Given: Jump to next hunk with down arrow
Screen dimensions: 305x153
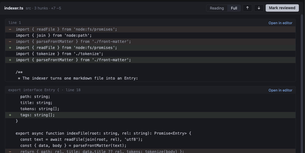Looking at the screenshot, I should [x=259, y=8].
